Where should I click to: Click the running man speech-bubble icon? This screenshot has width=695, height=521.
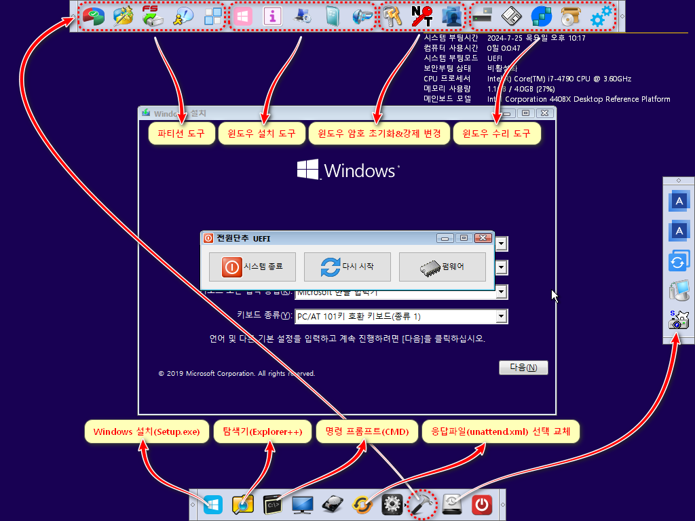(x=183, y=16)
